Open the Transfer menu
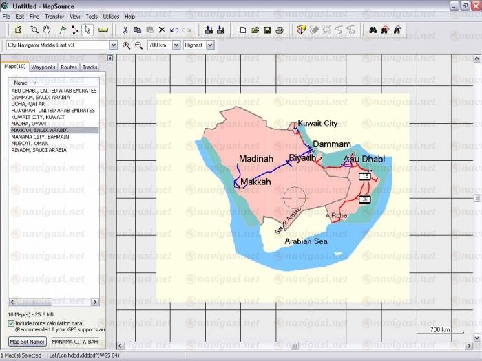The width and height of the screenshot is (482, 361). point(54,16)
